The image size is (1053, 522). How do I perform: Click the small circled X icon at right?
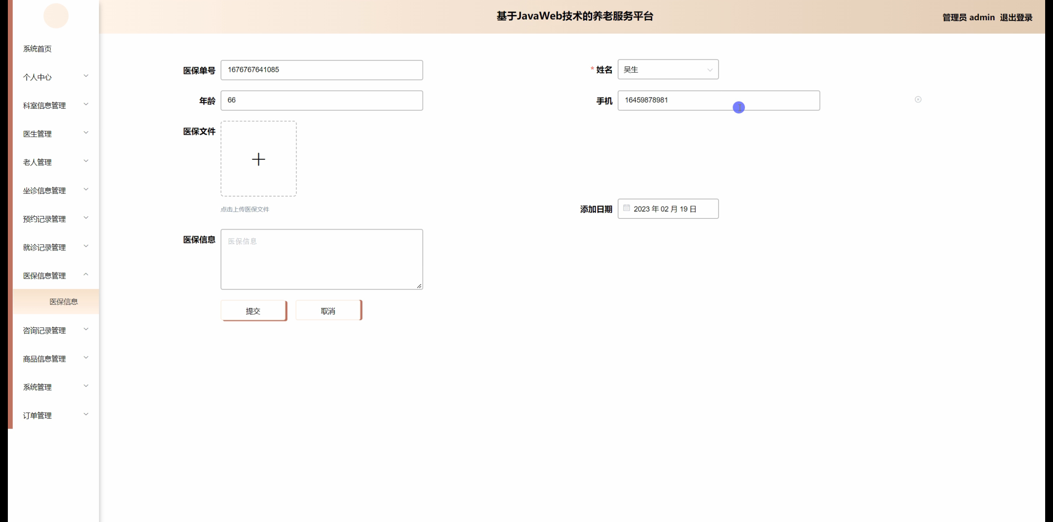point(918,100)
